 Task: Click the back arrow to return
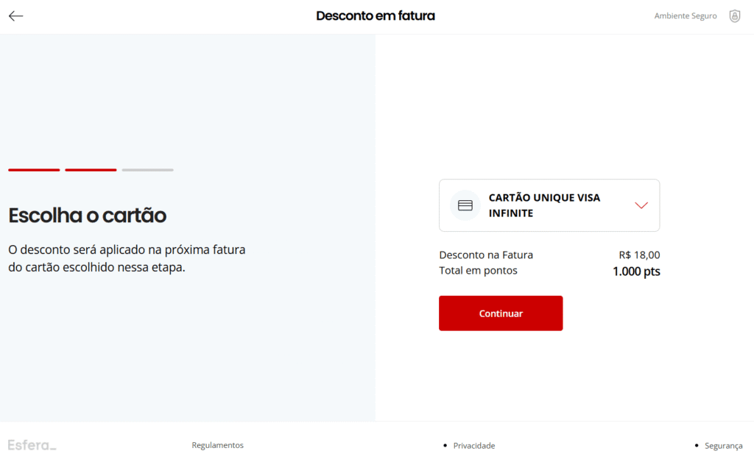(15, 15)
